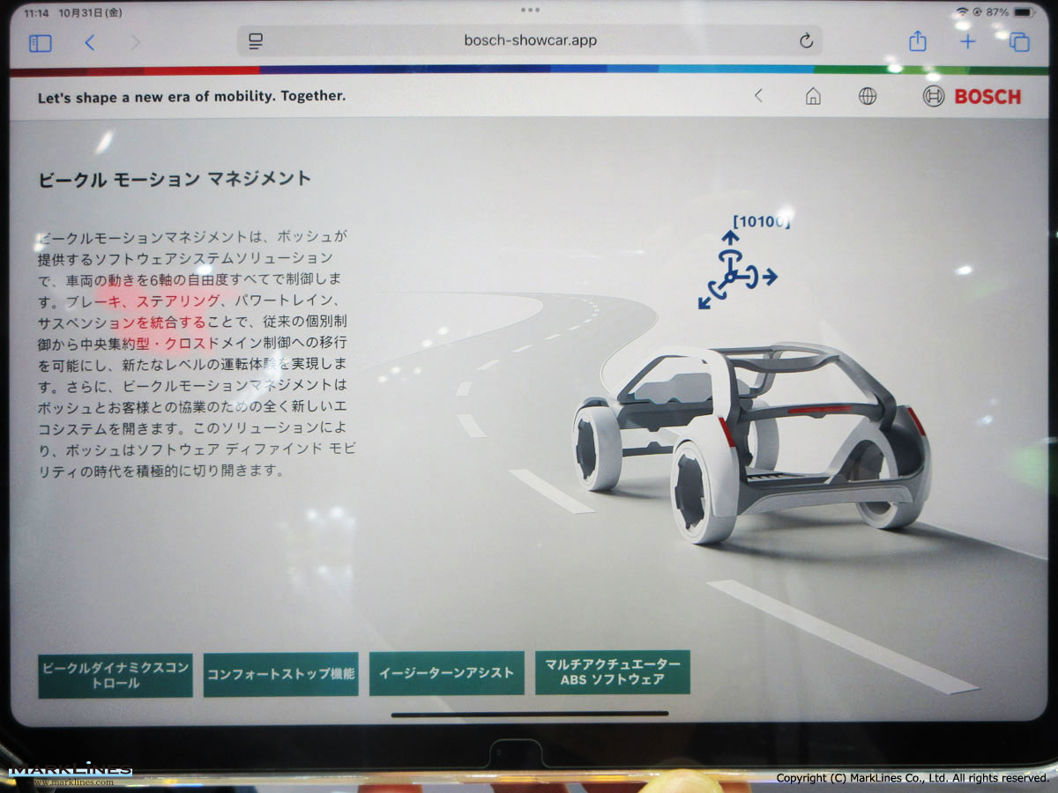1058x793 pixels.
Task: Tap the three-dot multitasking menu
Action: click(x=530, y=10)
